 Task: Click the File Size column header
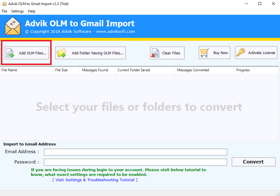[x=66, y=70]
